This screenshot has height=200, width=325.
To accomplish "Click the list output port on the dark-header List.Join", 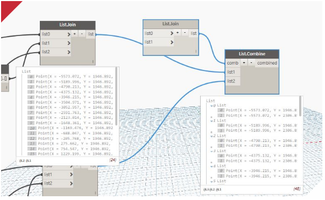I will 90,34.
